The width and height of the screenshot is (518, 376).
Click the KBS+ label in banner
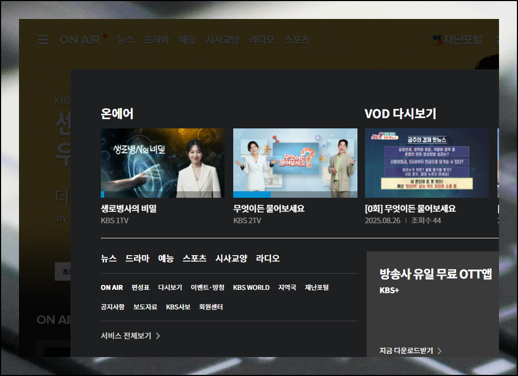point(389,290)
